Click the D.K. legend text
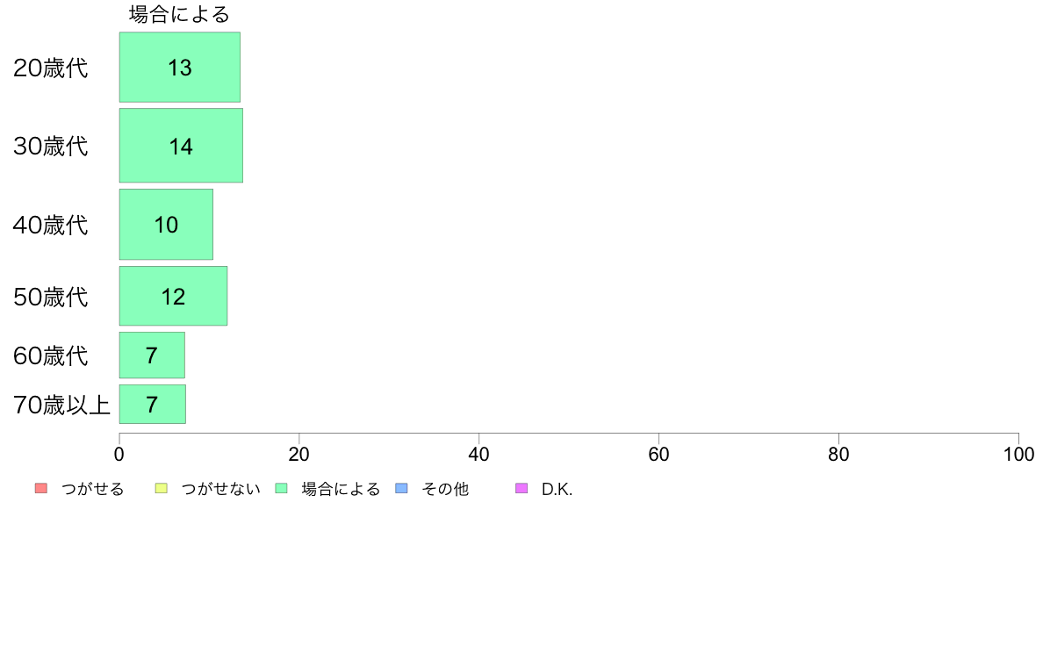This screenshot has height=646, width=1043. click(557, 489)
